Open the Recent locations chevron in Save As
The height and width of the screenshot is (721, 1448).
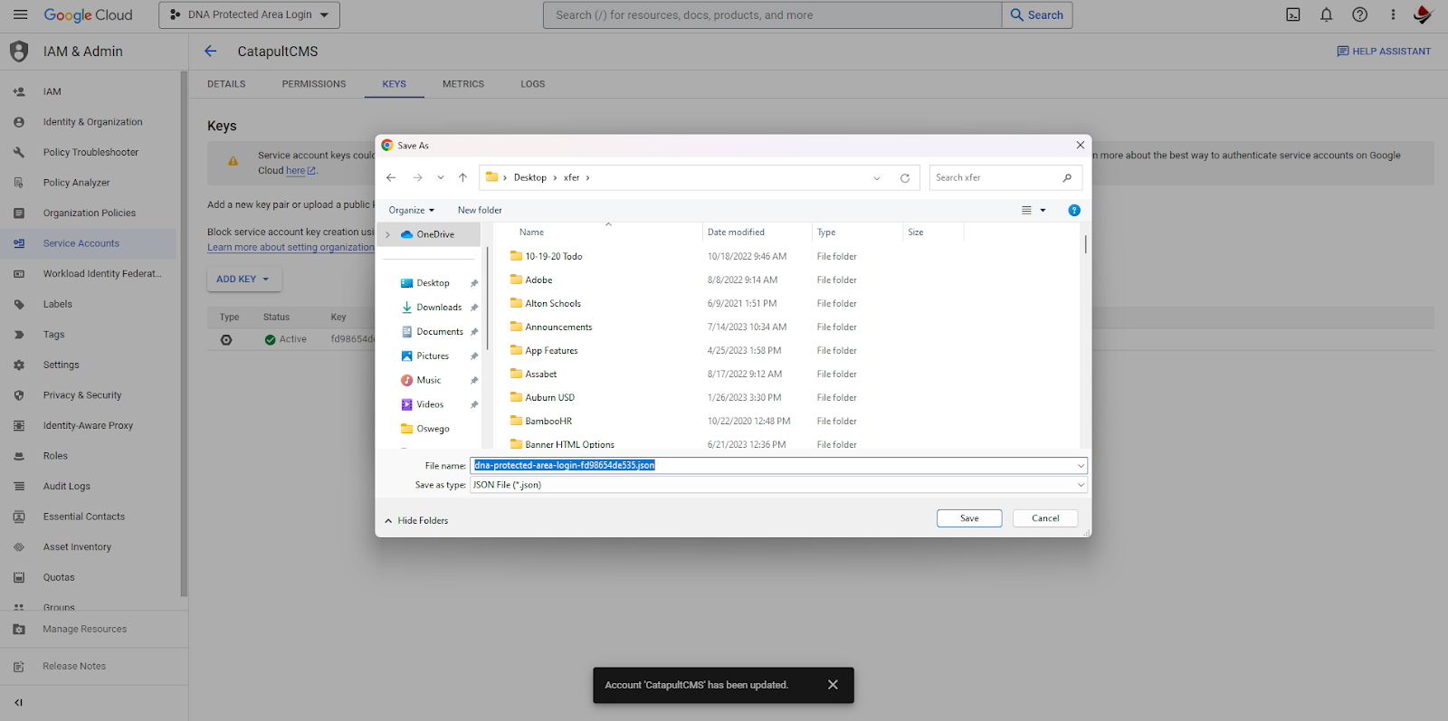(441, 177)
